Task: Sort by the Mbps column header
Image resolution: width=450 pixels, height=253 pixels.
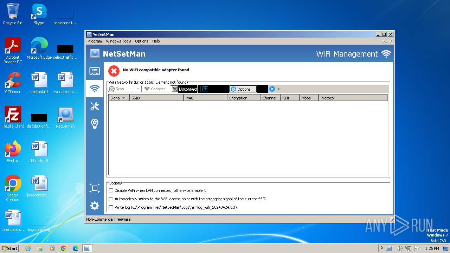Action: [x=309, y=98]
